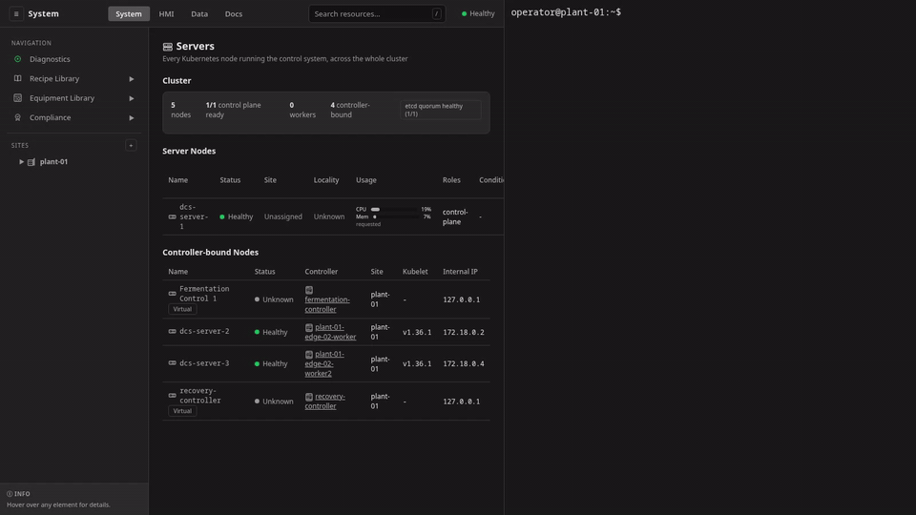Click the dcs-server-3 node icon
This screenshot has height=515, width=916.
point(173,363)
